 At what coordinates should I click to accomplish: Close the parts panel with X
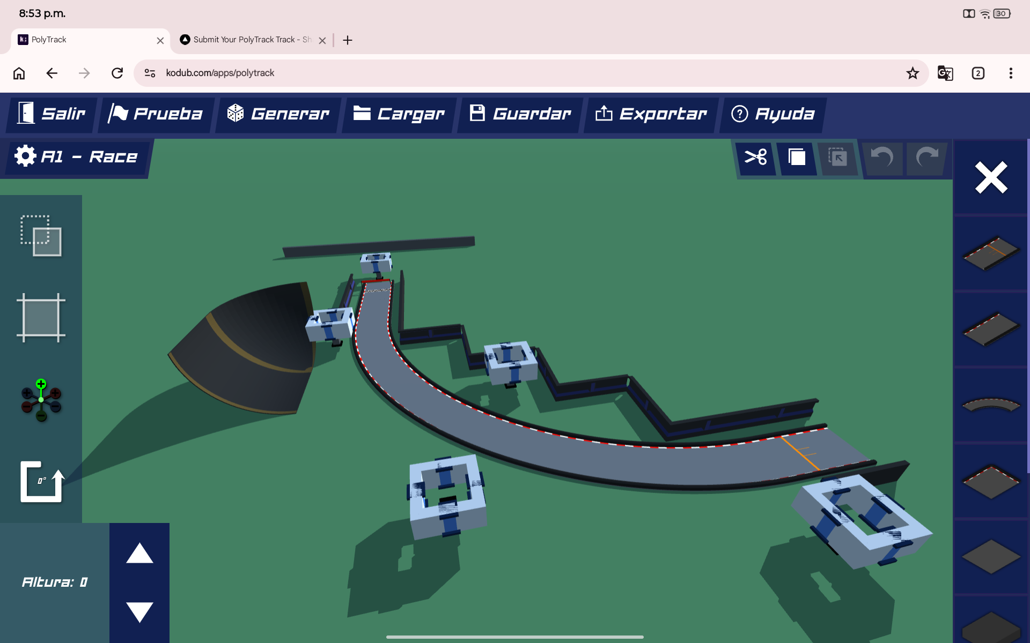pyautogui.click(x=991, y=177)
